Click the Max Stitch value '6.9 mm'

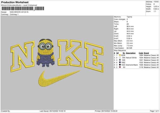(130, 41)
